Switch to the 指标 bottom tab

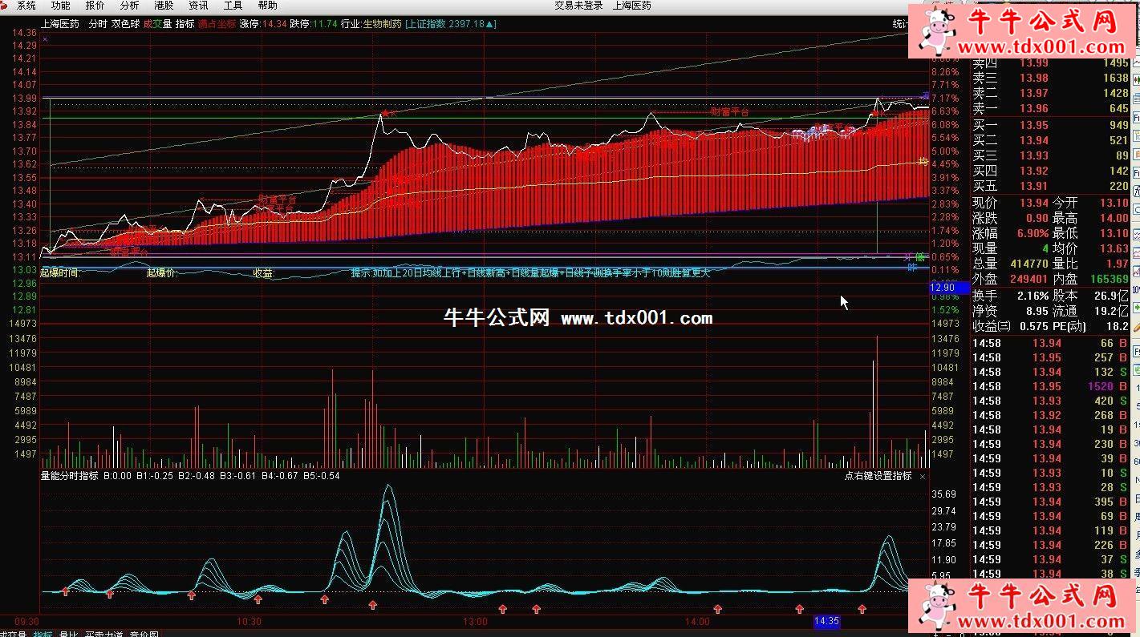43,634
